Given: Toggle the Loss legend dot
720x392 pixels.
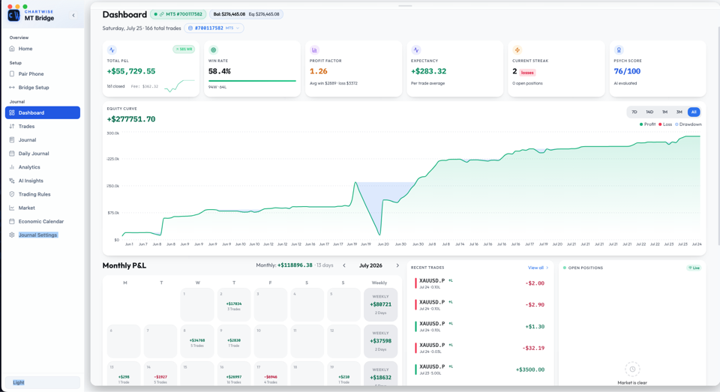Looking at the screenshot, I should click(x=660, y=124).
